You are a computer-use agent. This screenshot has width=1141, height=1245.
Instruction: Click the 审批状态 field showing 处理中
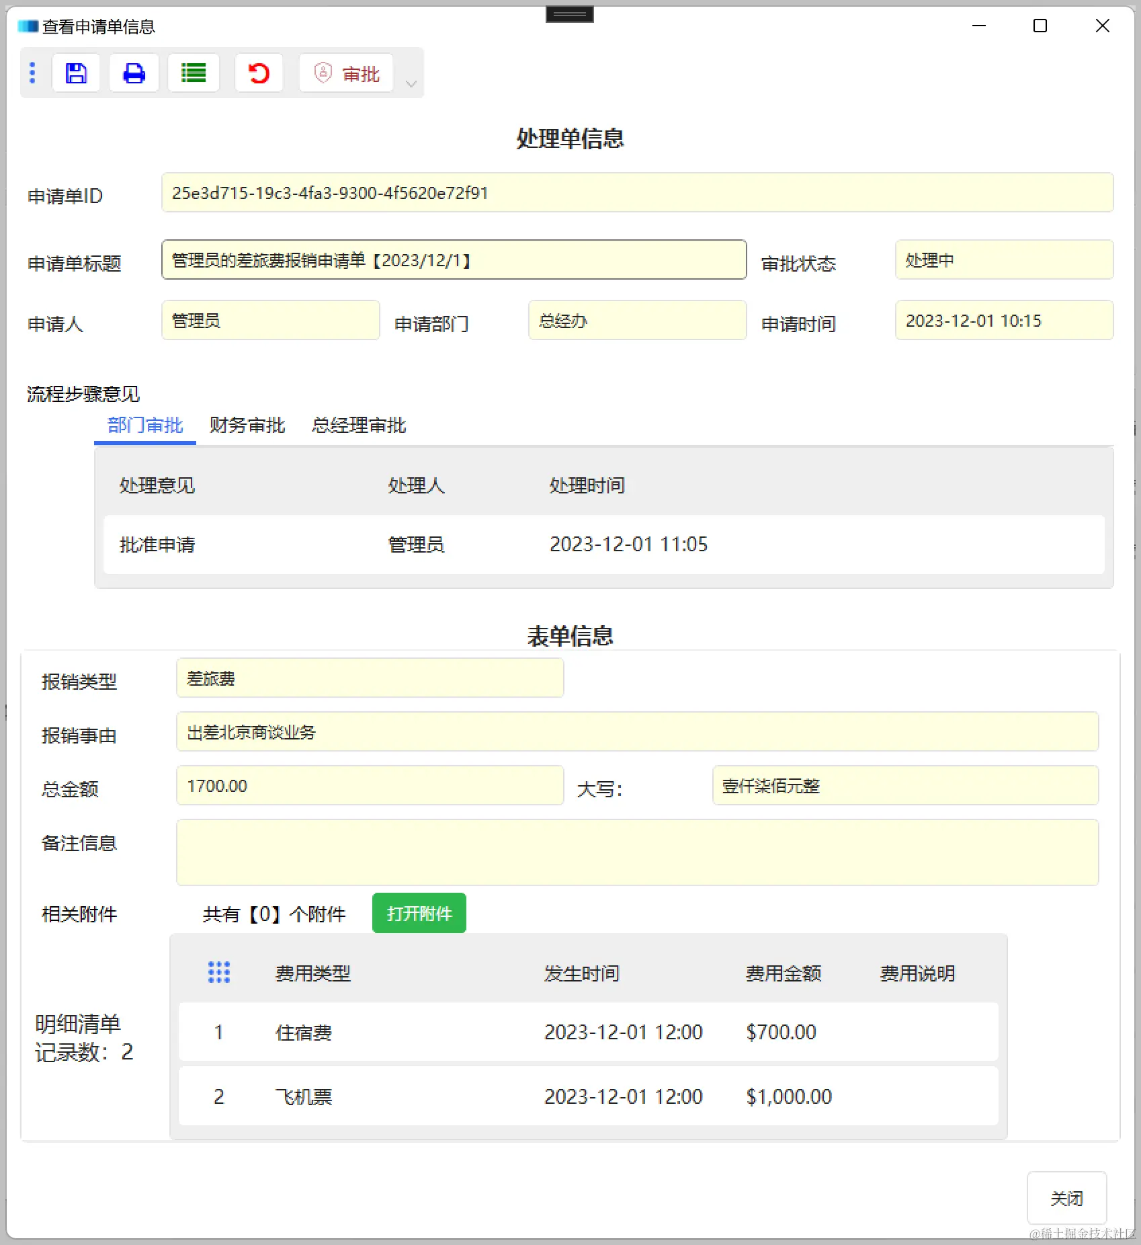click(1004, 260)
